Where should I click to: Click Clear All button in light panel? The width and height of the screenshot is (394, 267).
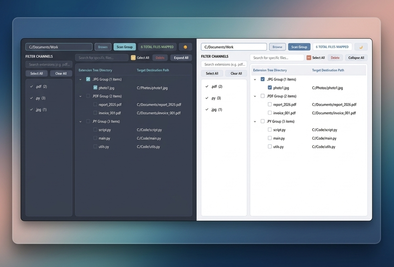pos(236,73)
